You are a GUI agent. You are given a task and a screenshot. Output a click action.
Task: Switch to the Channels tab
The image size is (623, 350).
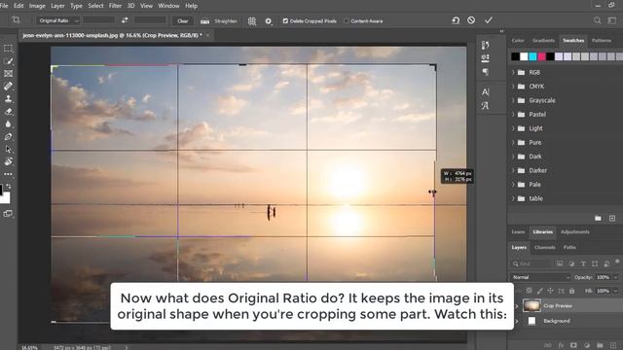tap(545, 247)
